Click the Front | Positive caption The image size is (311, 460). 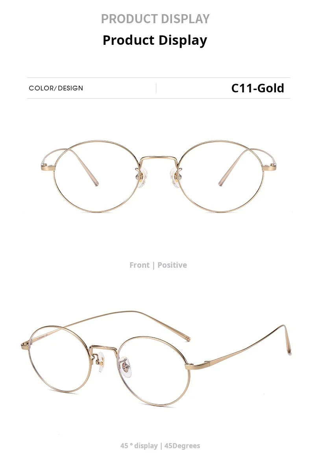coord(158,265)
